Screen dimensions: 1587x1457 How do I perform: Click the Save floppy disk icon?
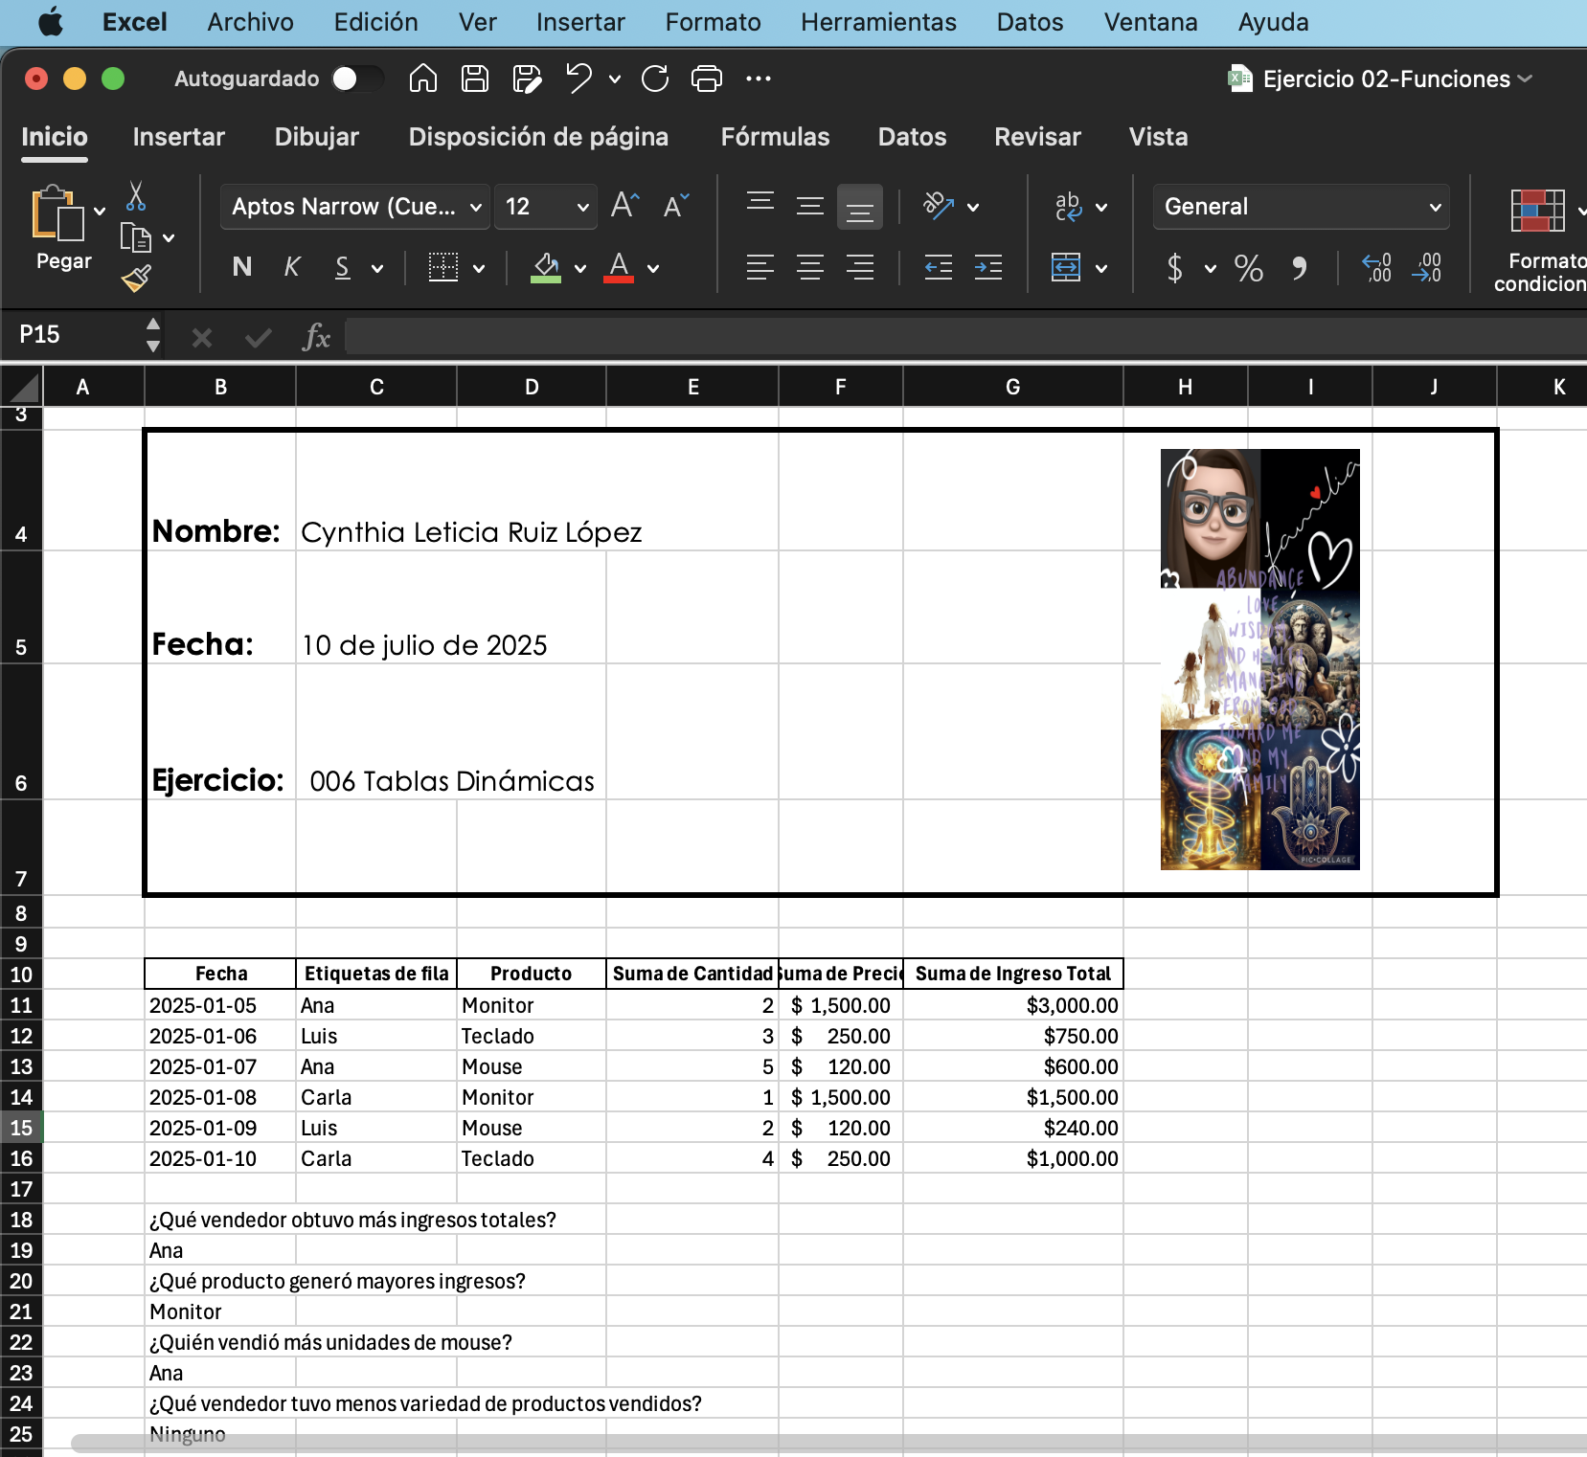click(475, 78)
